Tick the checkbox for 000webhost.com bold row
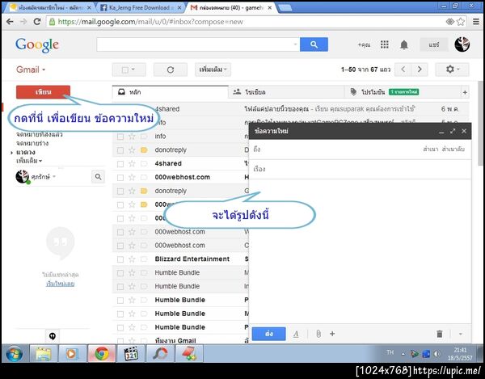The image size is (485, 379). pyautogui.click(x=120, y=178)
